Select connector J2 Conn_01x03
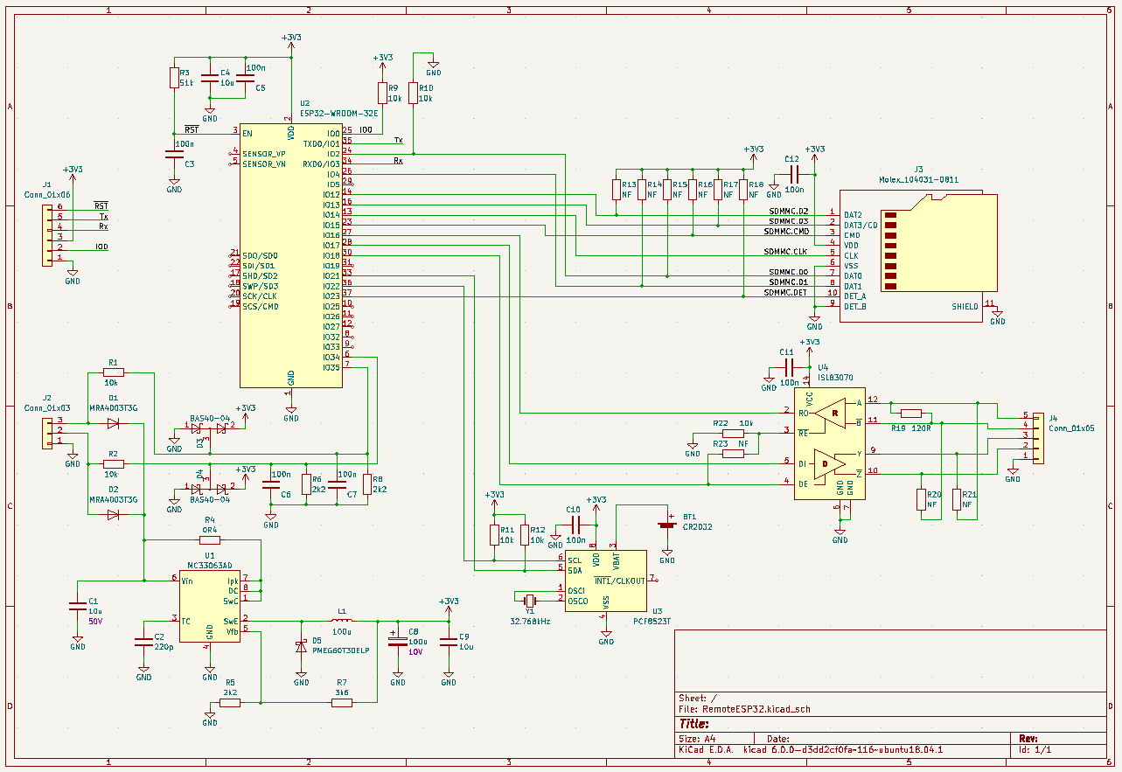 tap(49, 432)
